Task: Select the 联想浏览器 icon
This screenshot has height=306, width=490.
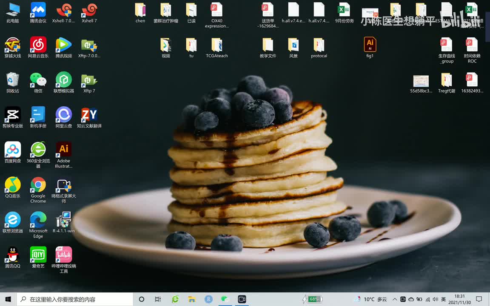Action: click(x=13, y=223)
